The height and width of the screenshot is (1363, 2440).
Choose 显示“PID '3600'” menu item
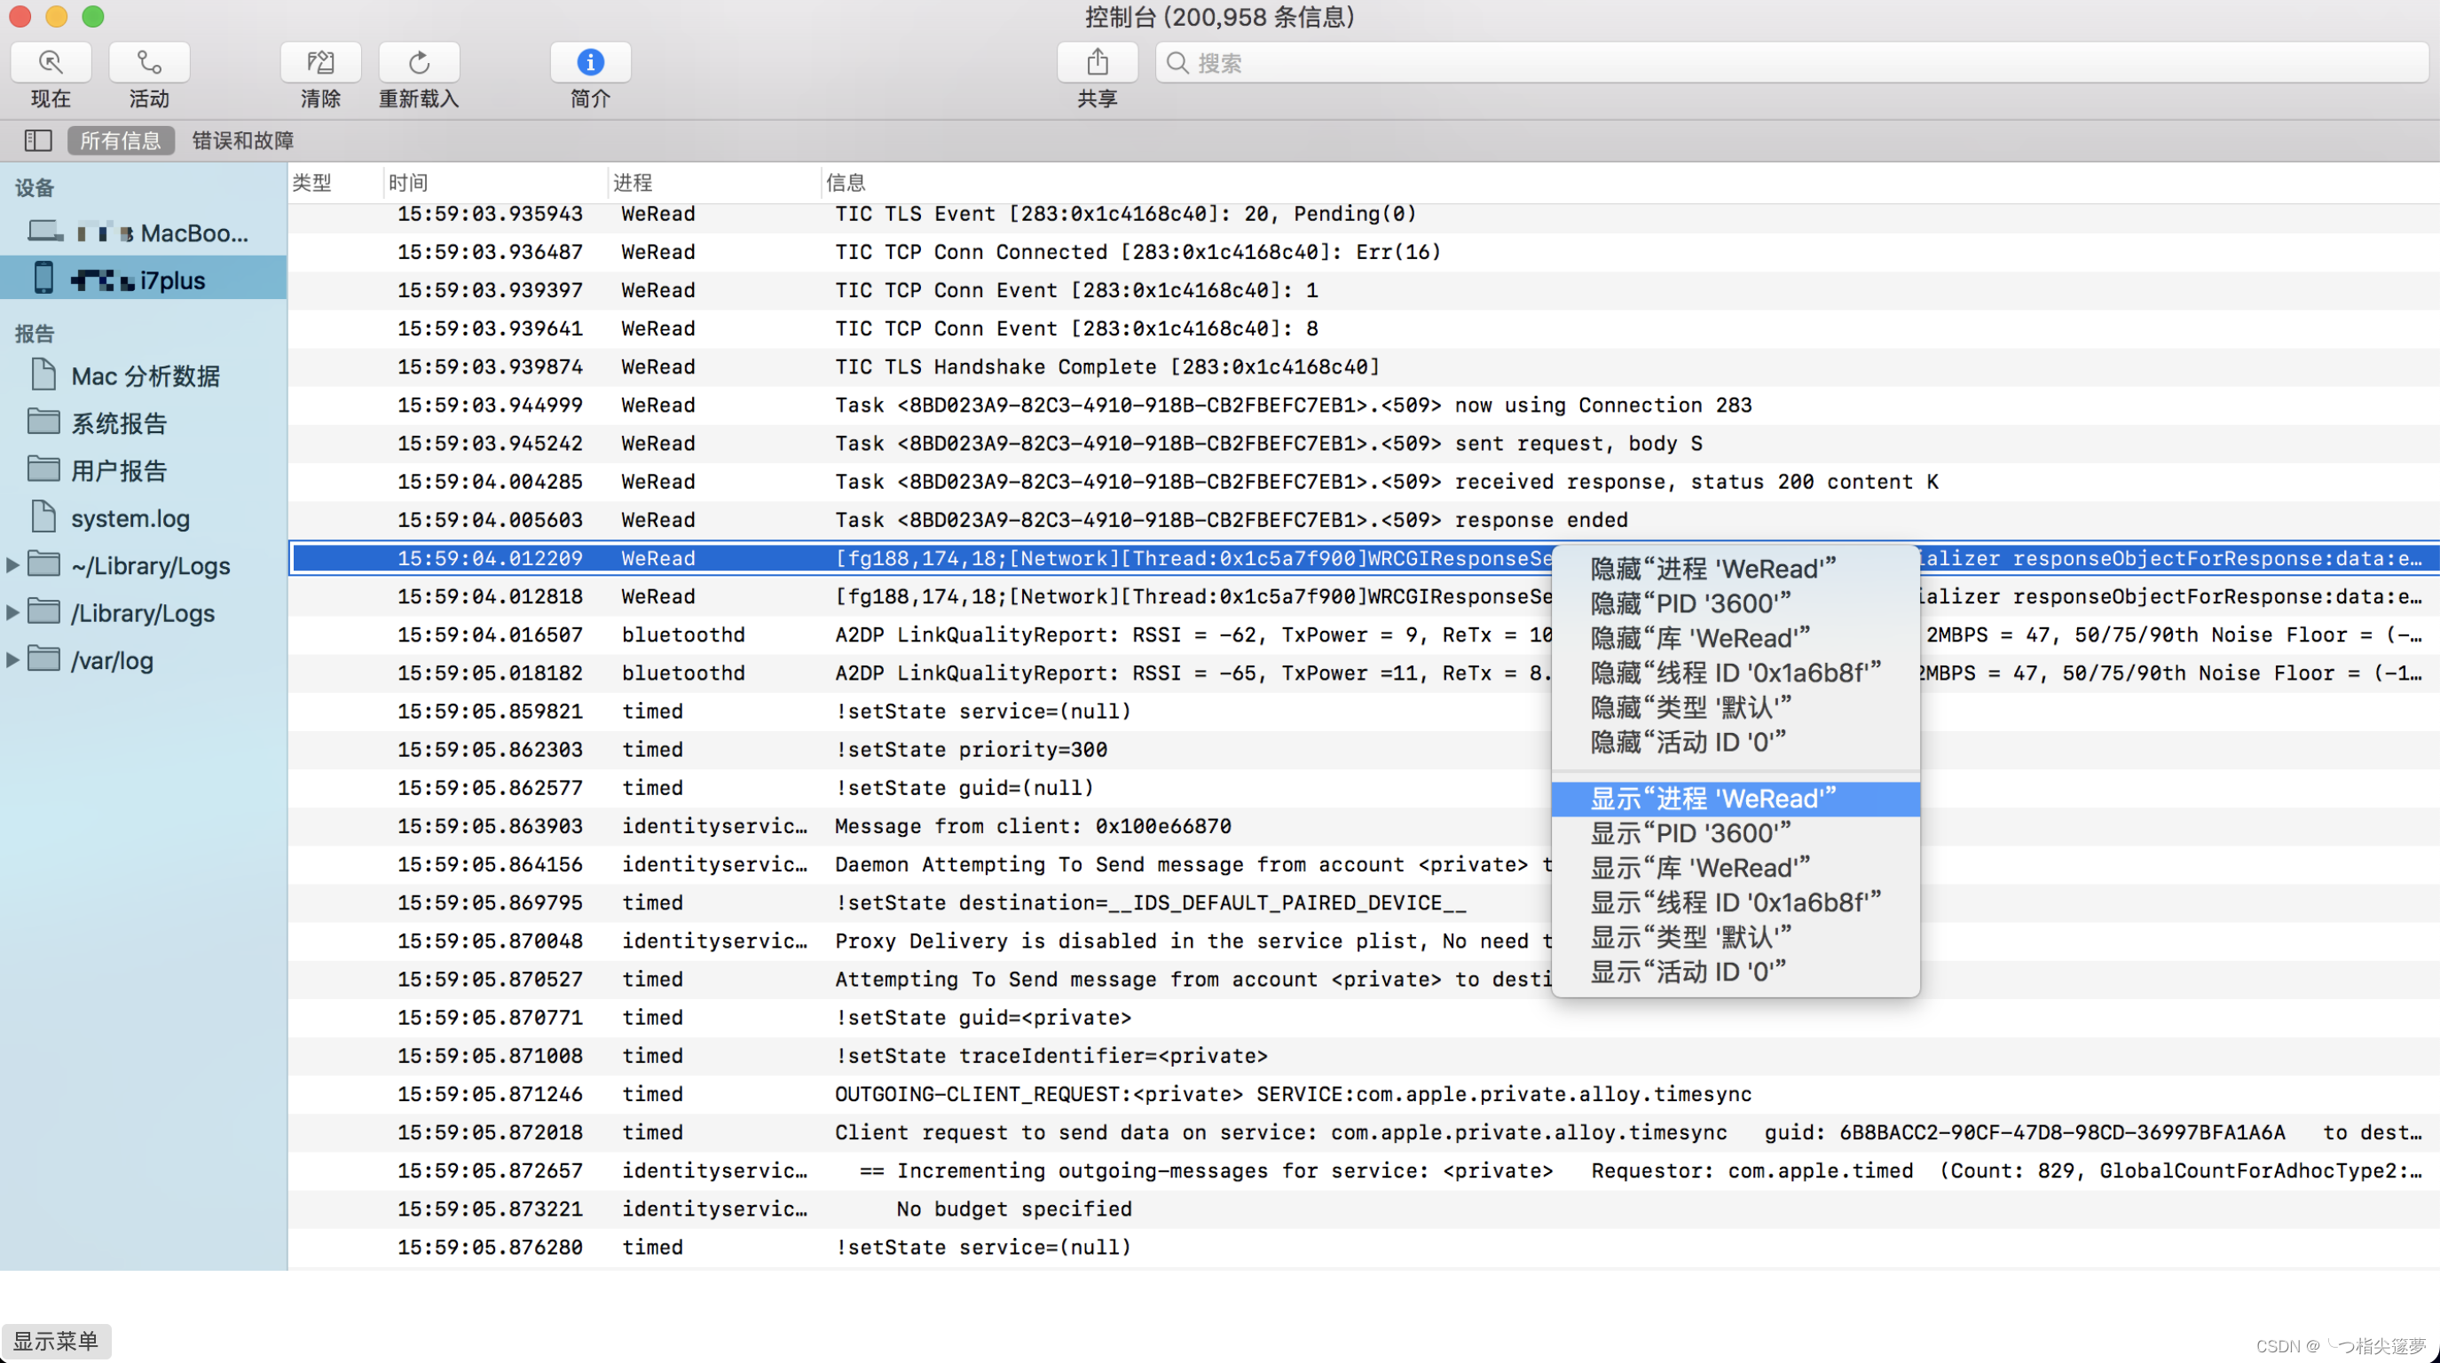[1736, 833]
